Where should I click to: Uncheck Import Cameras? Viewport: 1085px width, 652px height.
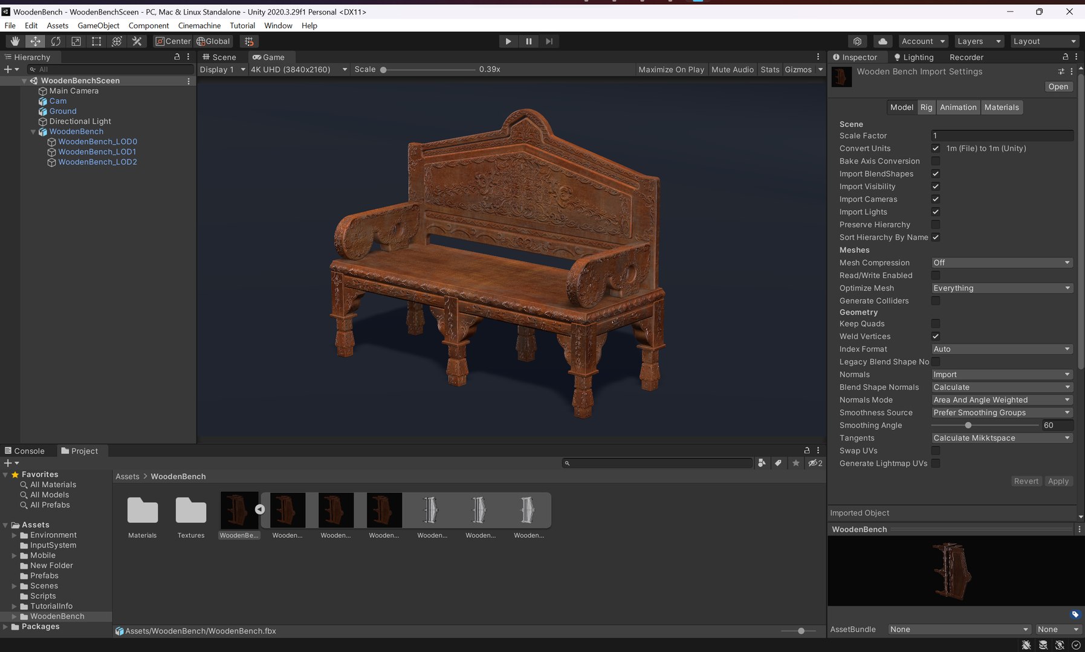[x=936, y=199]
